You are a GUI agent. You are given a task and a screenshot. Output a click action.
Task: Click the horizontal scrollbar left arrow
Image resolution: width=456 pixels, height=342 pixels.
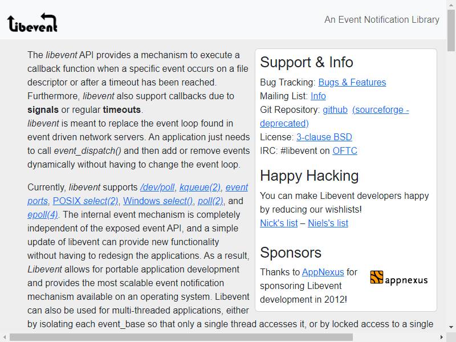pos(5,337)
